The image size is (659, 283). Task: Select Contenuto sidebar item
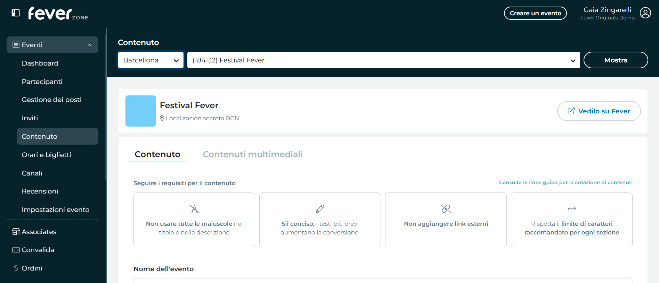tap(58, 136)
